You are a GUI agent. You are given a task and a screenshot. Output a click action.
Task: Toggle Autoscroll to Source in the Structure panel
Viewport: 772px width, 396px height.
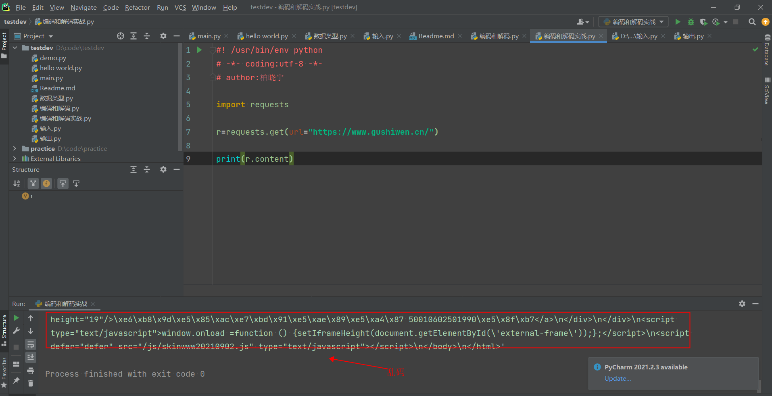(63, 183)
